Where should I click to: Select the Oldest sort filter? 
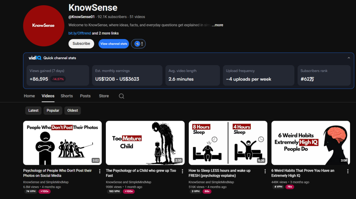click(x=73, y=111)
